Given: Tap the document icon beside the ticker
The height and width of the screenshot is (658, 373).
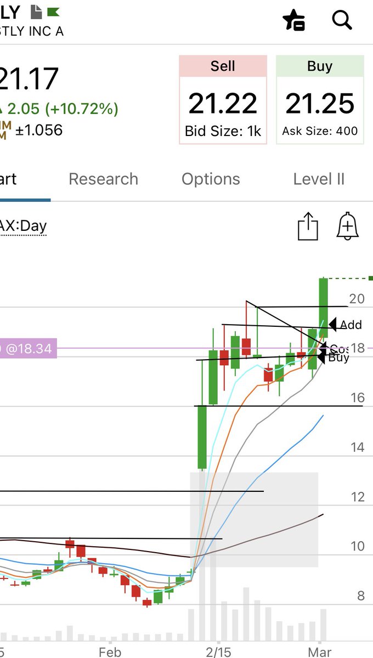Looking at the screenshot, I should tap(37, 11).
